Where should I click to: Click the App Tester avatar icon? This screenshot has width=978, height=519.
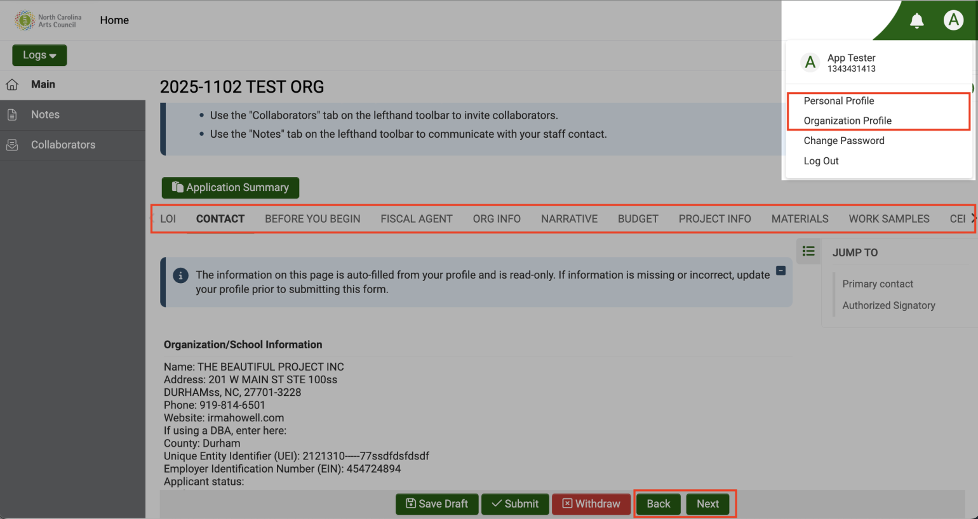pyautogui.click(x=953, y=20)
